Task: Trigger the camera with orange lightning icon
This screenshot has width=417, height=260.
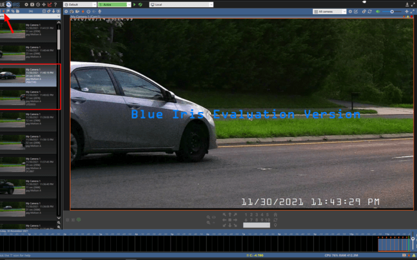Action: coord(83,12)
